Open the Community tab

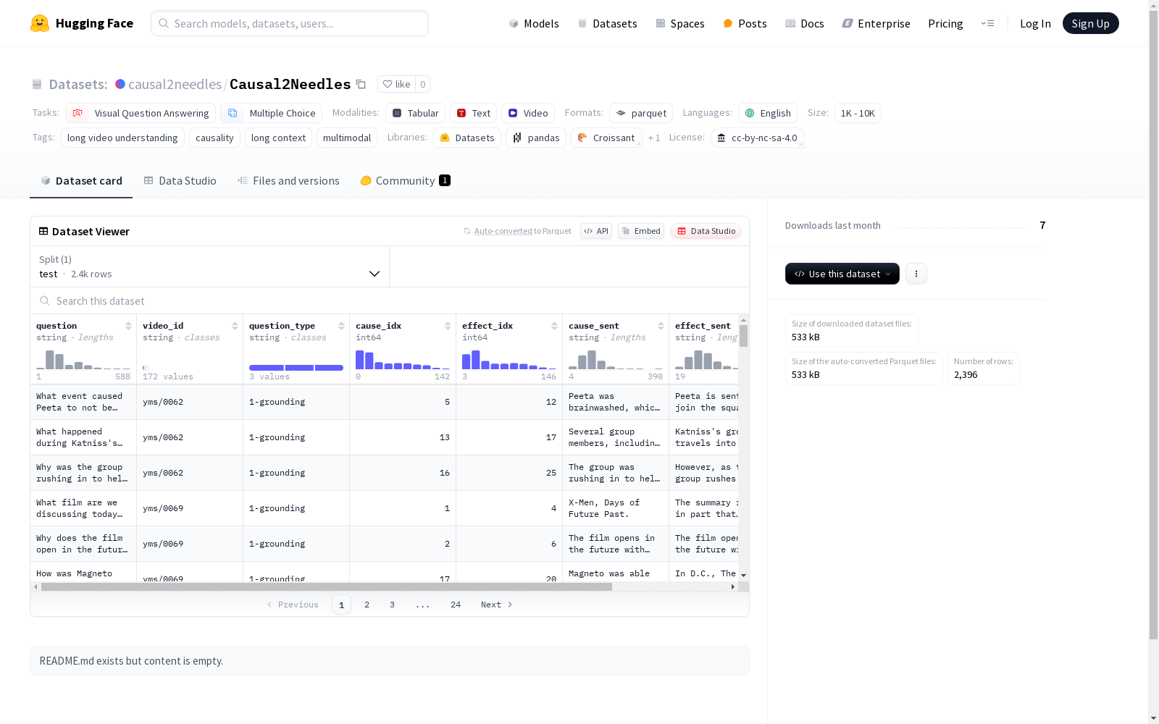pos(405,181)
